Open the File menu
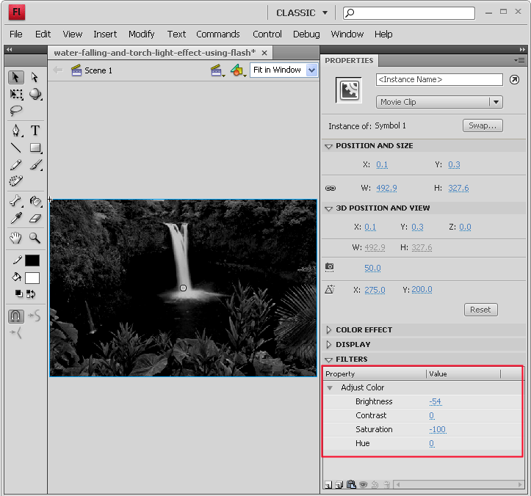531x496 pixels. pos(16,34)
